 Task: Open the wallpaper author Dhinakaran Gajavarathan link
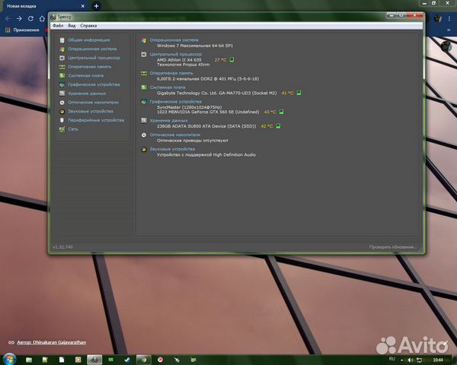coord(51,343)
